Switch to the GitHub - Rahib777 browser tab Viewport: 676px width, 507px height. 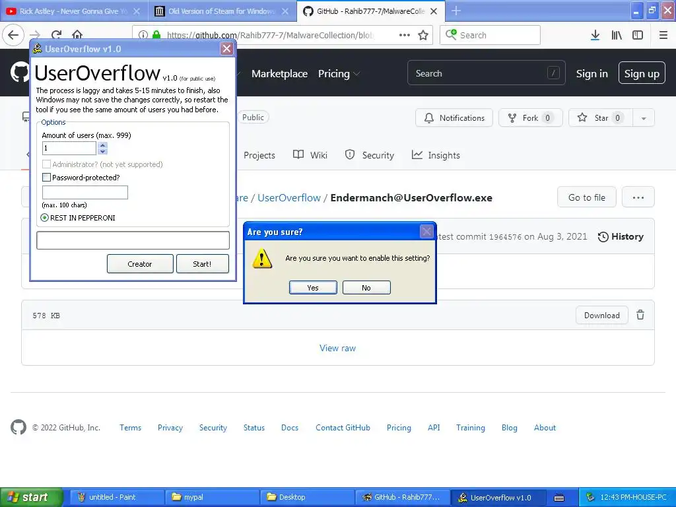point(370,11)
